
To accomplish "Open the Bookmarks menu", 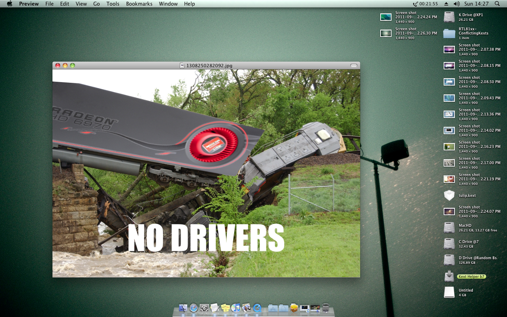I will [139, 4].
